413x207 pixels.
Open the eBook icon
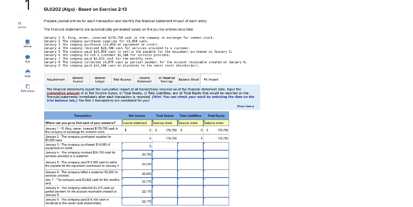click(28, 42)
